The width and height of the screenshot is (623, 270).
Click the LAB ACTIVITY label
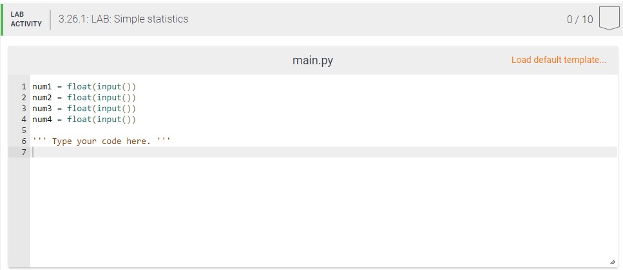point(26,19)
